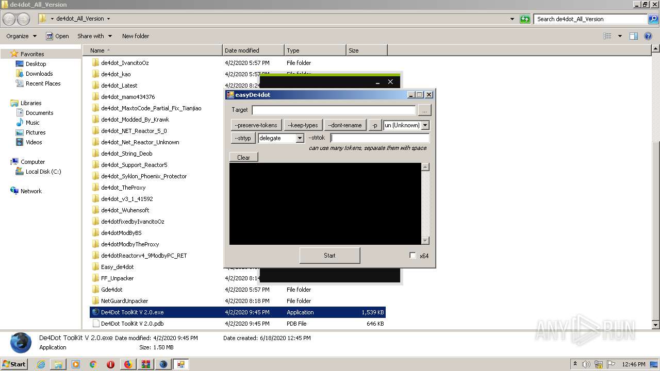
Task: Sort files by Name column
Action: click(152, 50)
